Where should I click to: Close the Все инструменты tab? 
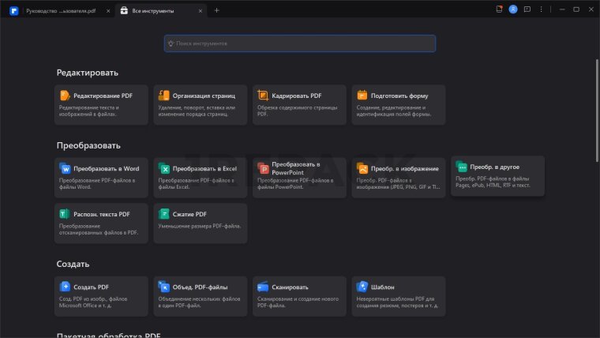pos(200,10)
